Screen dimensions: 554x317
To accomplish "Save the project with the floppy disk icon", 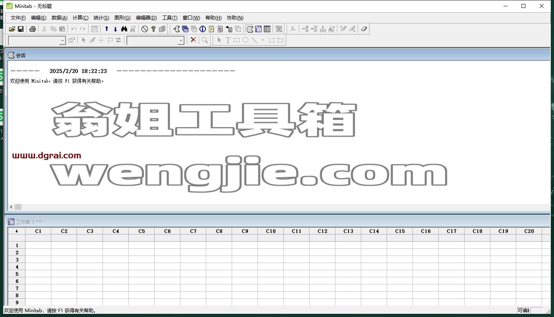I will click(x=21, y=29).
